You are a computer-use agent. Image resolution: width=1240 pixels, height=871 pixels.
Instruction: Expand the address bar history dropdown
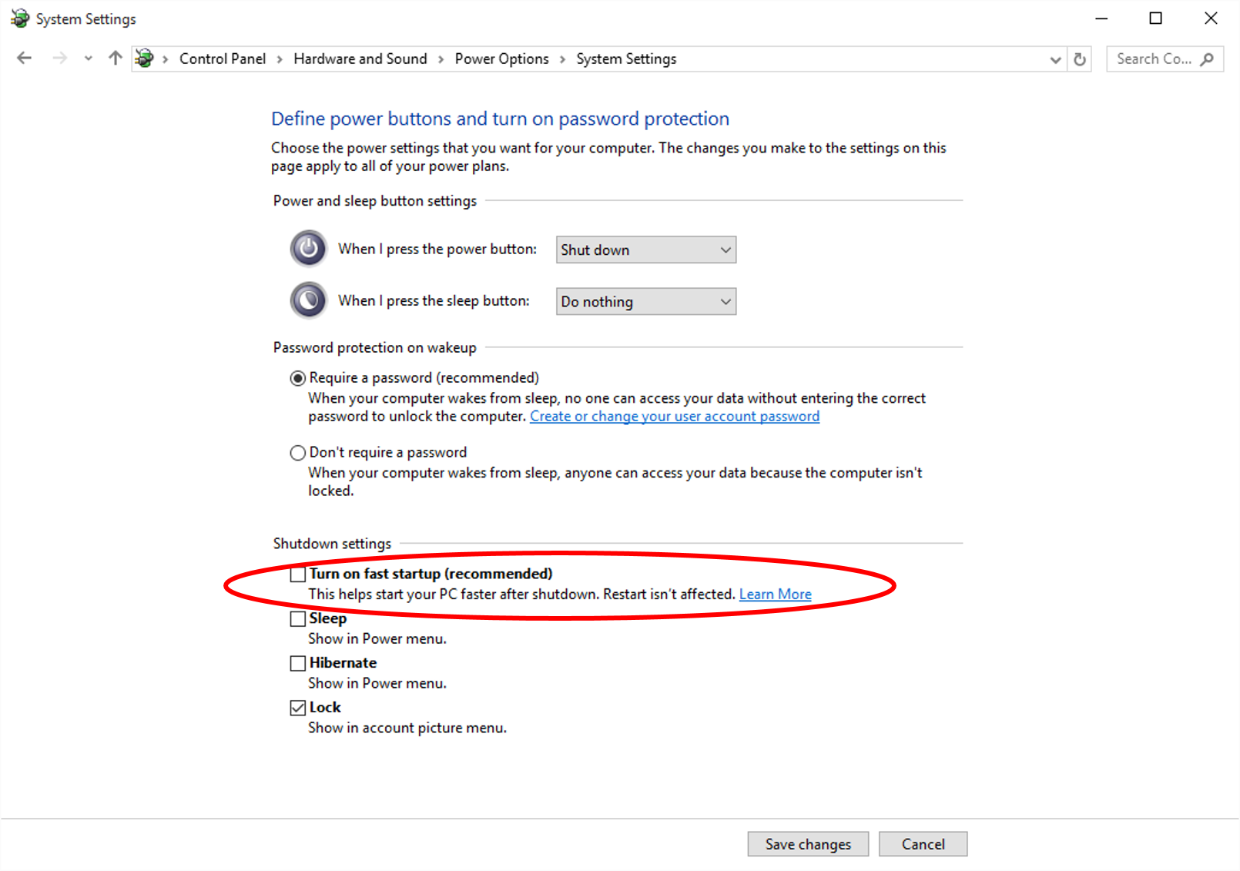tap(1055, 59)
